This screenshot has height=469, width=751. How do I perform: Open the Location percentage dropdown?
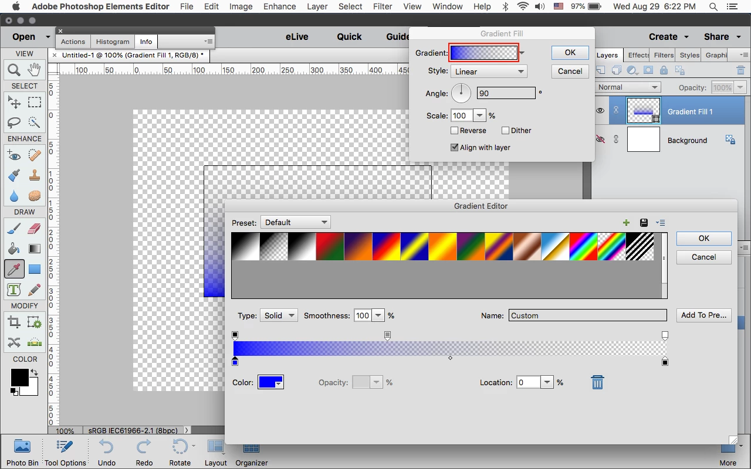[x=547, y=382]
